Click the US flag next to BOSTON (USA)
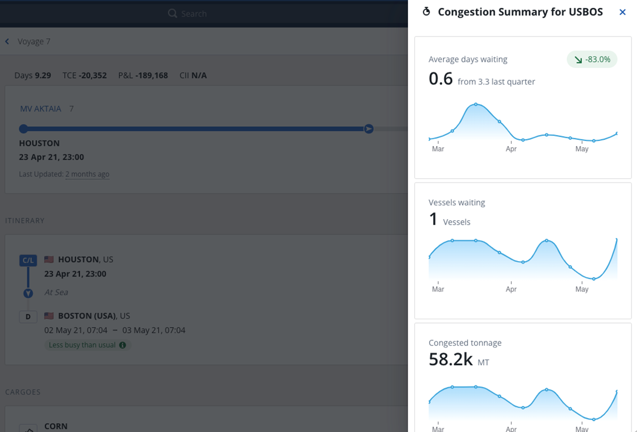637x432 pixels. pos(49,315)
